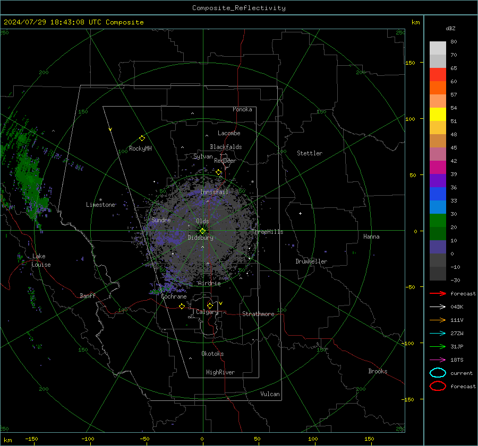This screenshot has height=446, width=478.
Task: Click the Stettler city label
Action: click(x=310, y=153)
